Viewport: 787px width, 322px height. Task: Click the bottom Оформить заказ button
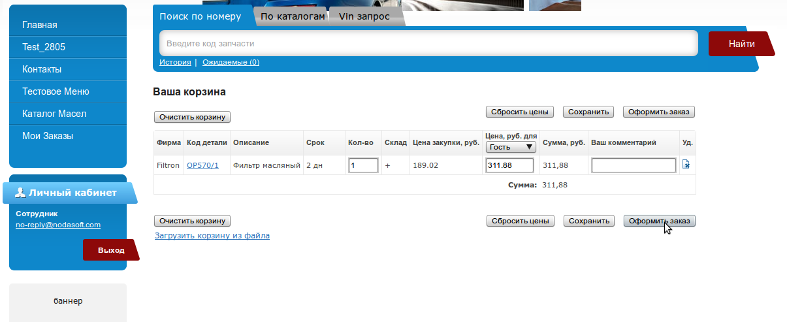pos(659,221)
